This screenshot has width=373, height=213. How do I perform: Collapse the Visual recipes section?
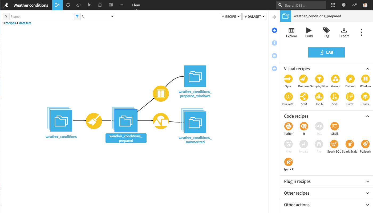click(x=367, y=69)
